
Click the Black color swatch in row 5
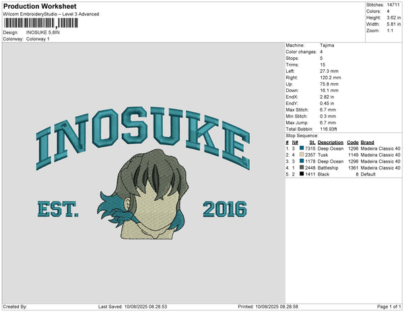click(302, 174)
